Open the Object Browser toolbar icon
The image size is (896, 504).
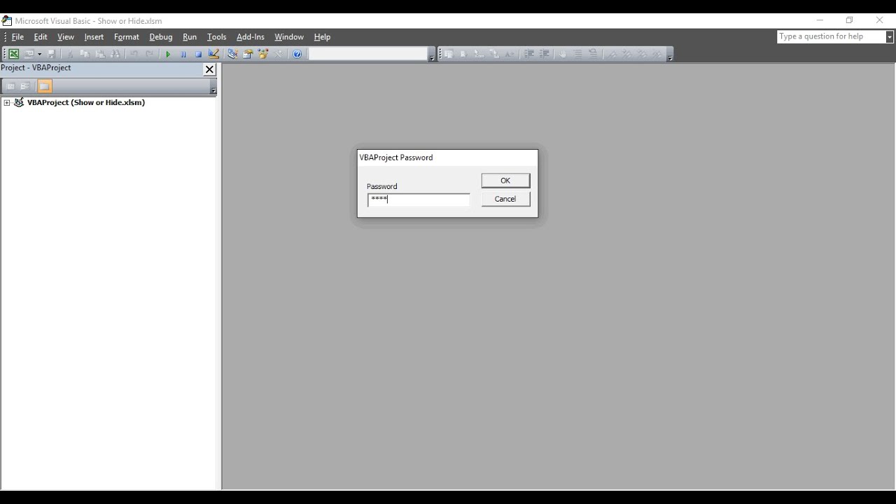tap(263, 54)
